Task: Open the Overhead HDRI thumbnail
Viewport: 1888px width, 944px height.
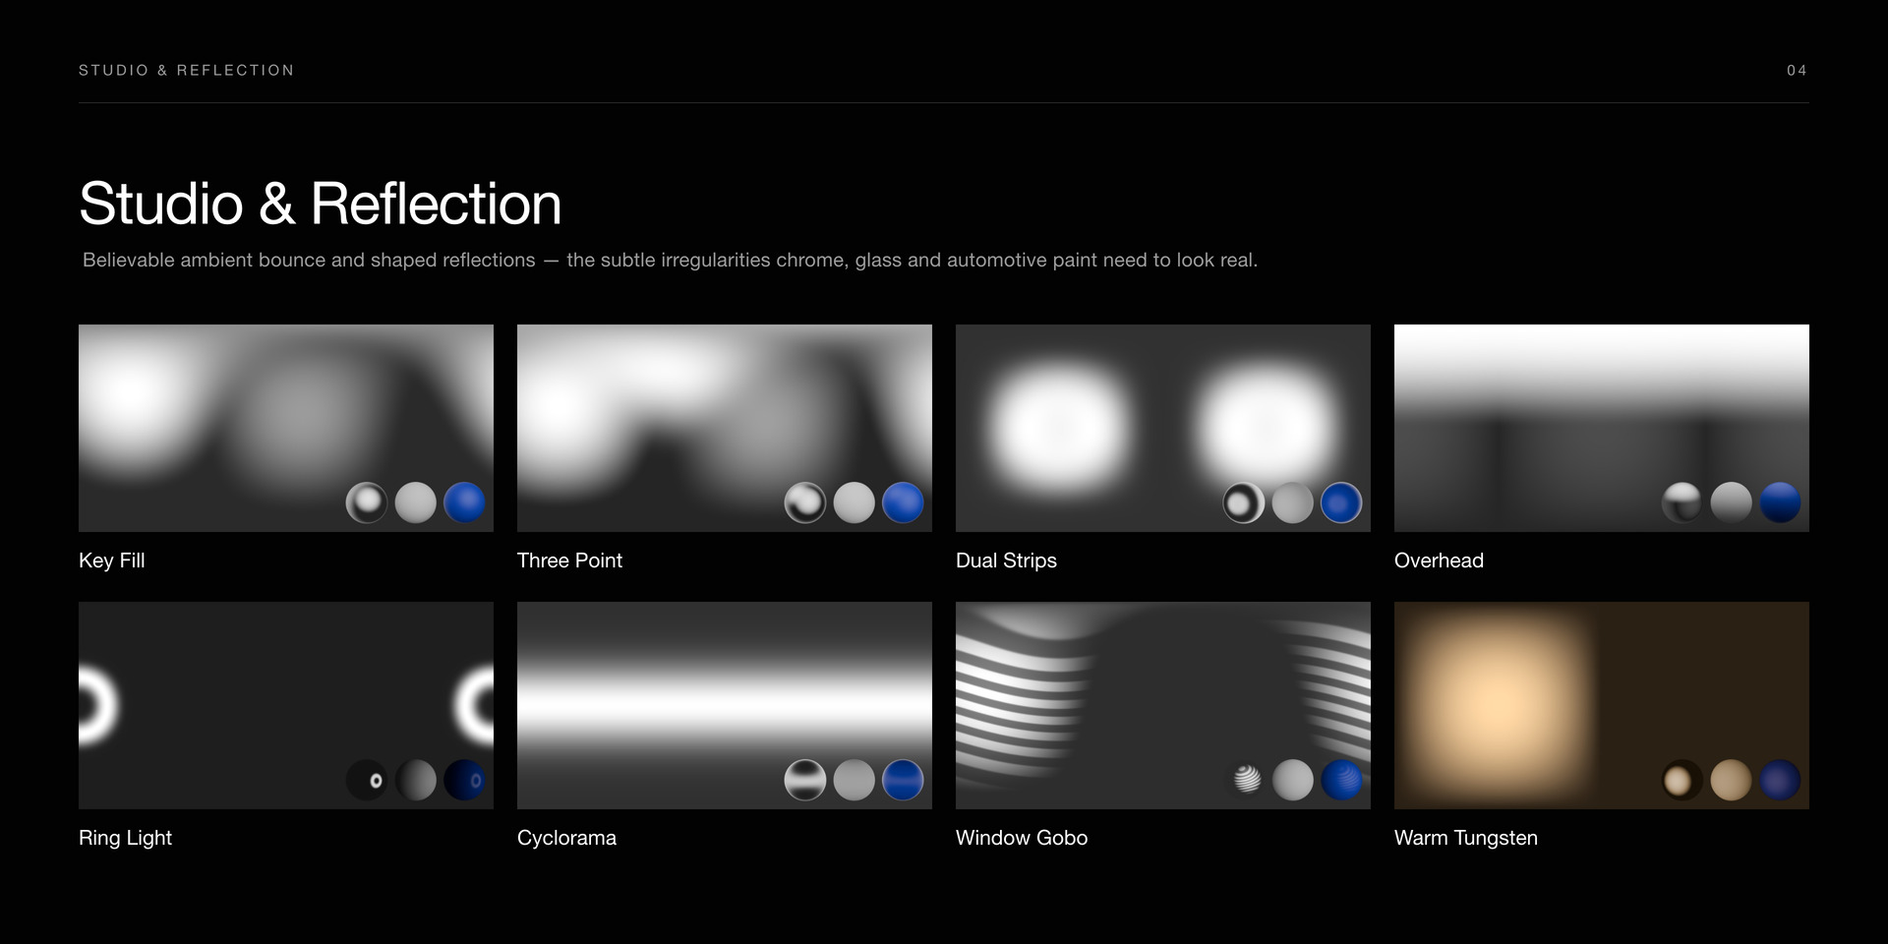Action: tap(1602, 428)
